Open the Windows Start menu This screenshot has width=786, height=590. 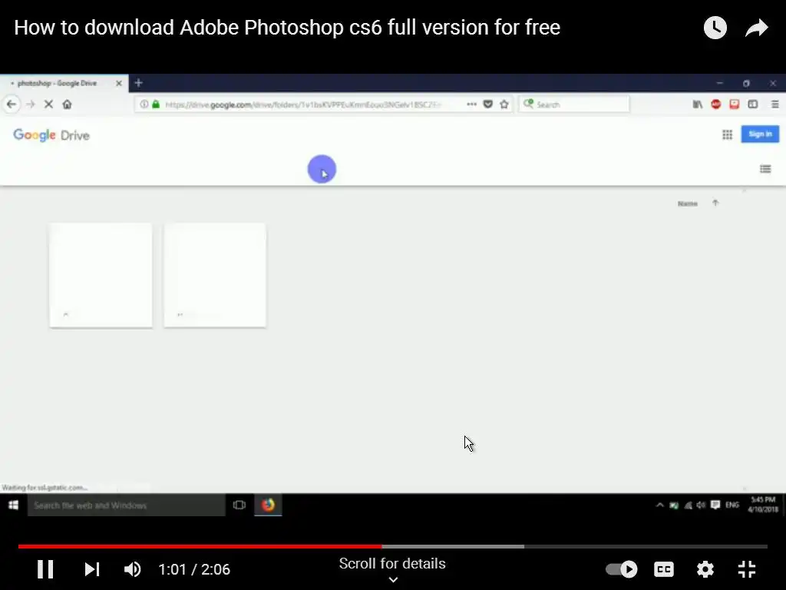click(14, 505)
